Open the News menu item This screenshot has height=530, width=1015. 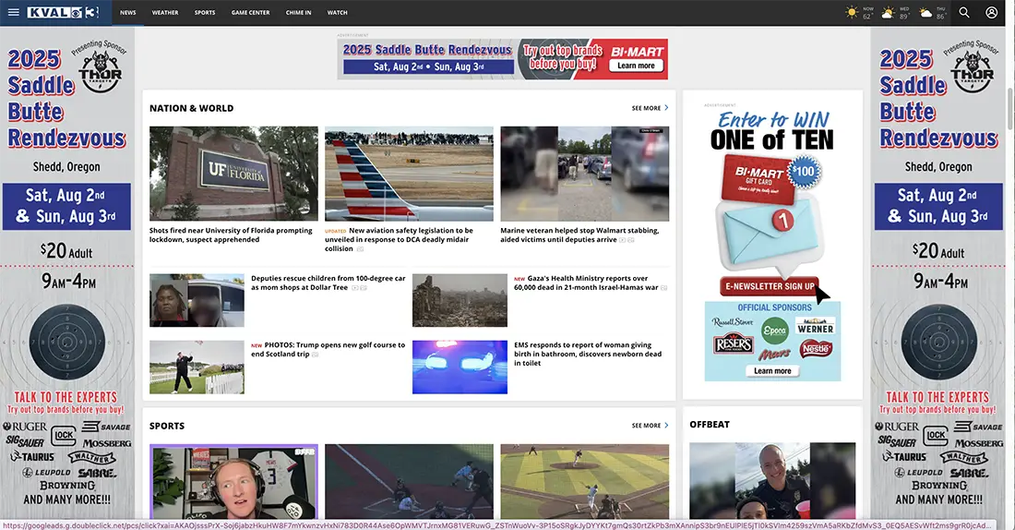point(128,12)
